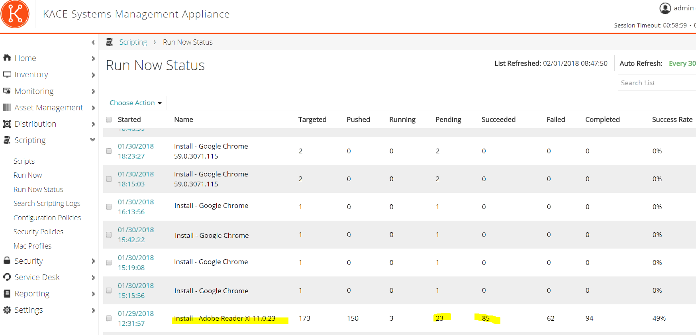The image size is (696, 335).
Task: Select the 01/30/2018 15:15:56 row checkbox
Action: tap(109, 290)
